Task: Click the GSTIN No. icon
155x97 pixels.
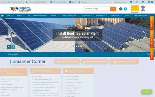Action: (x=27, y=2)
